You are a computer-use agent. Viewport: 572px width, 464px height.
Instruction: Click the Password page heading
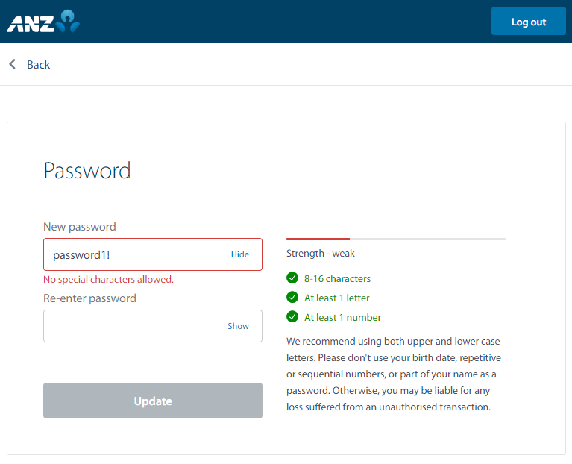[x=87, y=171]
